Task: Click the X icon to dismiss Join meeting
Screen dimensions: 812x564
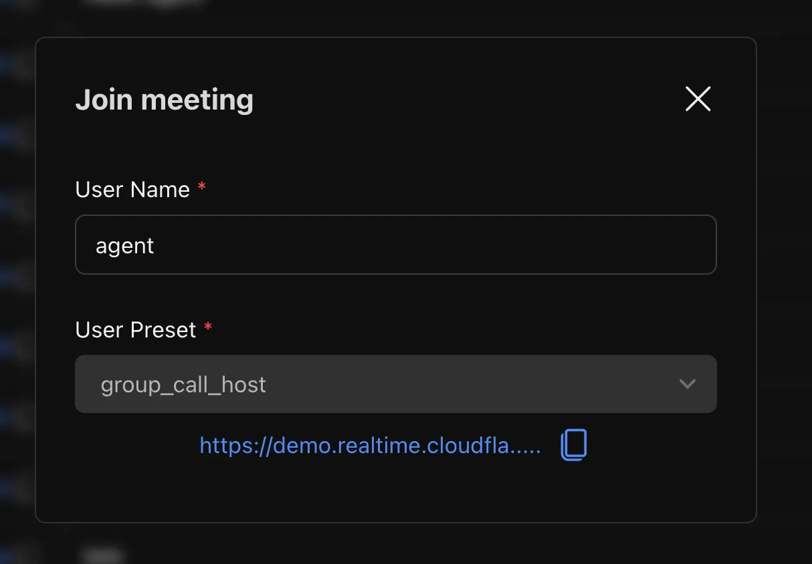Action: tap(698, 99)
